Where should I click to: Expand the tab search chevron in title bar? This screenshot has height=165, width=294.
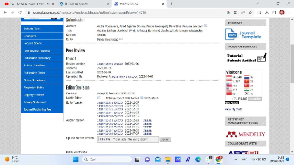click(257, 3)
